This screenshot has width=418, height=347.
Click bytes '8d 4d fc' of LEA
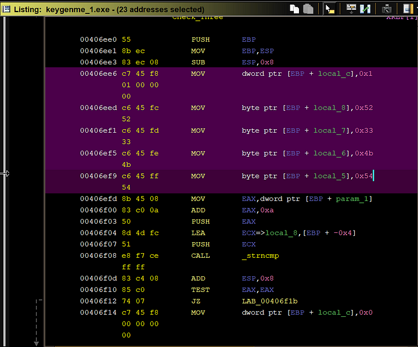pos(140,233)
